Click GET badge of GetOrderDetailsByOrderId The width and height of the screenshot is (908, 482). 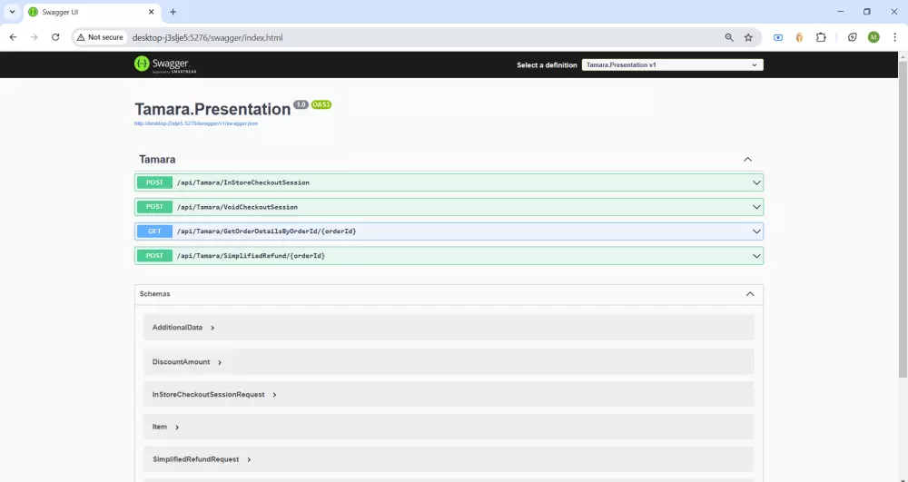tap(154, 231)
